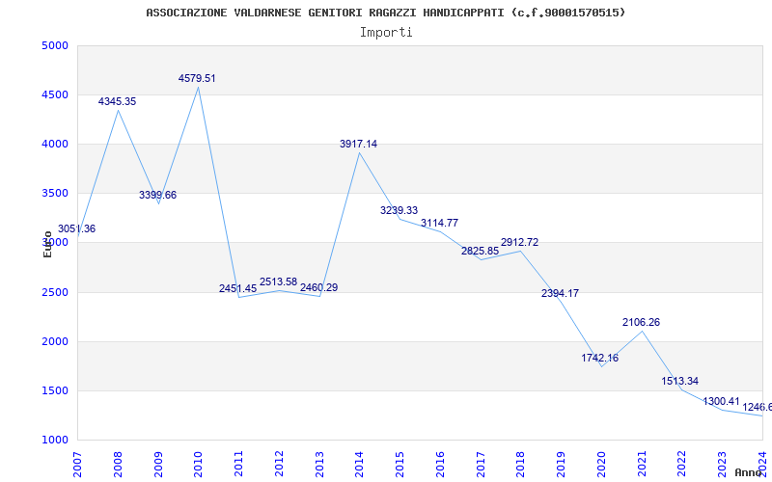Select the 3399.66 data label
This screenshot has height=482, width=772.
157,196
